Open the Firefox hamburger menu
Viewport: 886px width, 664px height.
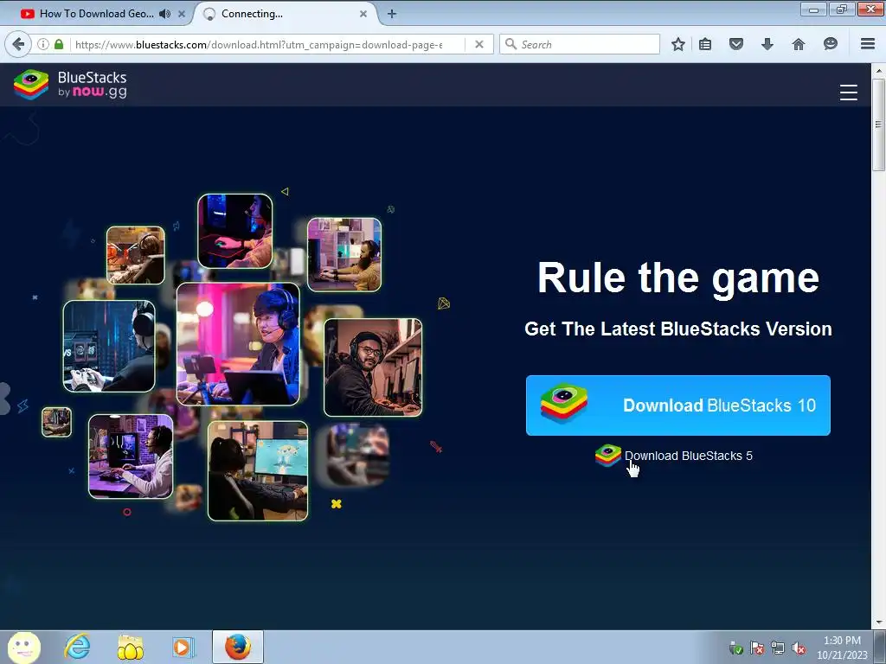[868, 44]
